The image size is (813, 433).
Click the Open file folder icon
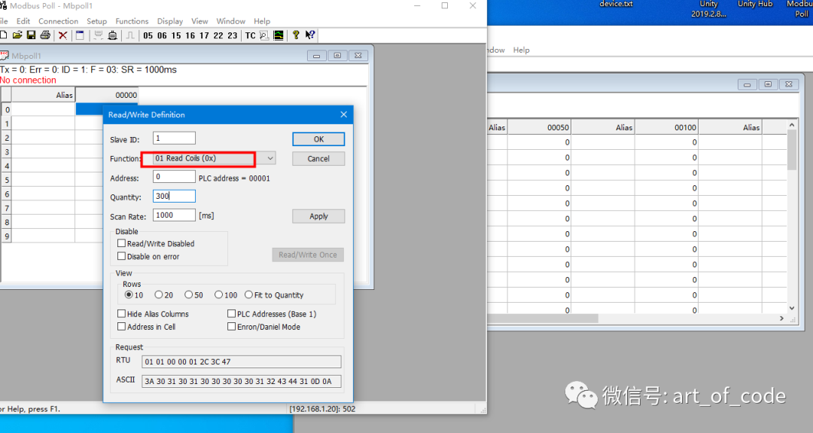pos(17,35)
